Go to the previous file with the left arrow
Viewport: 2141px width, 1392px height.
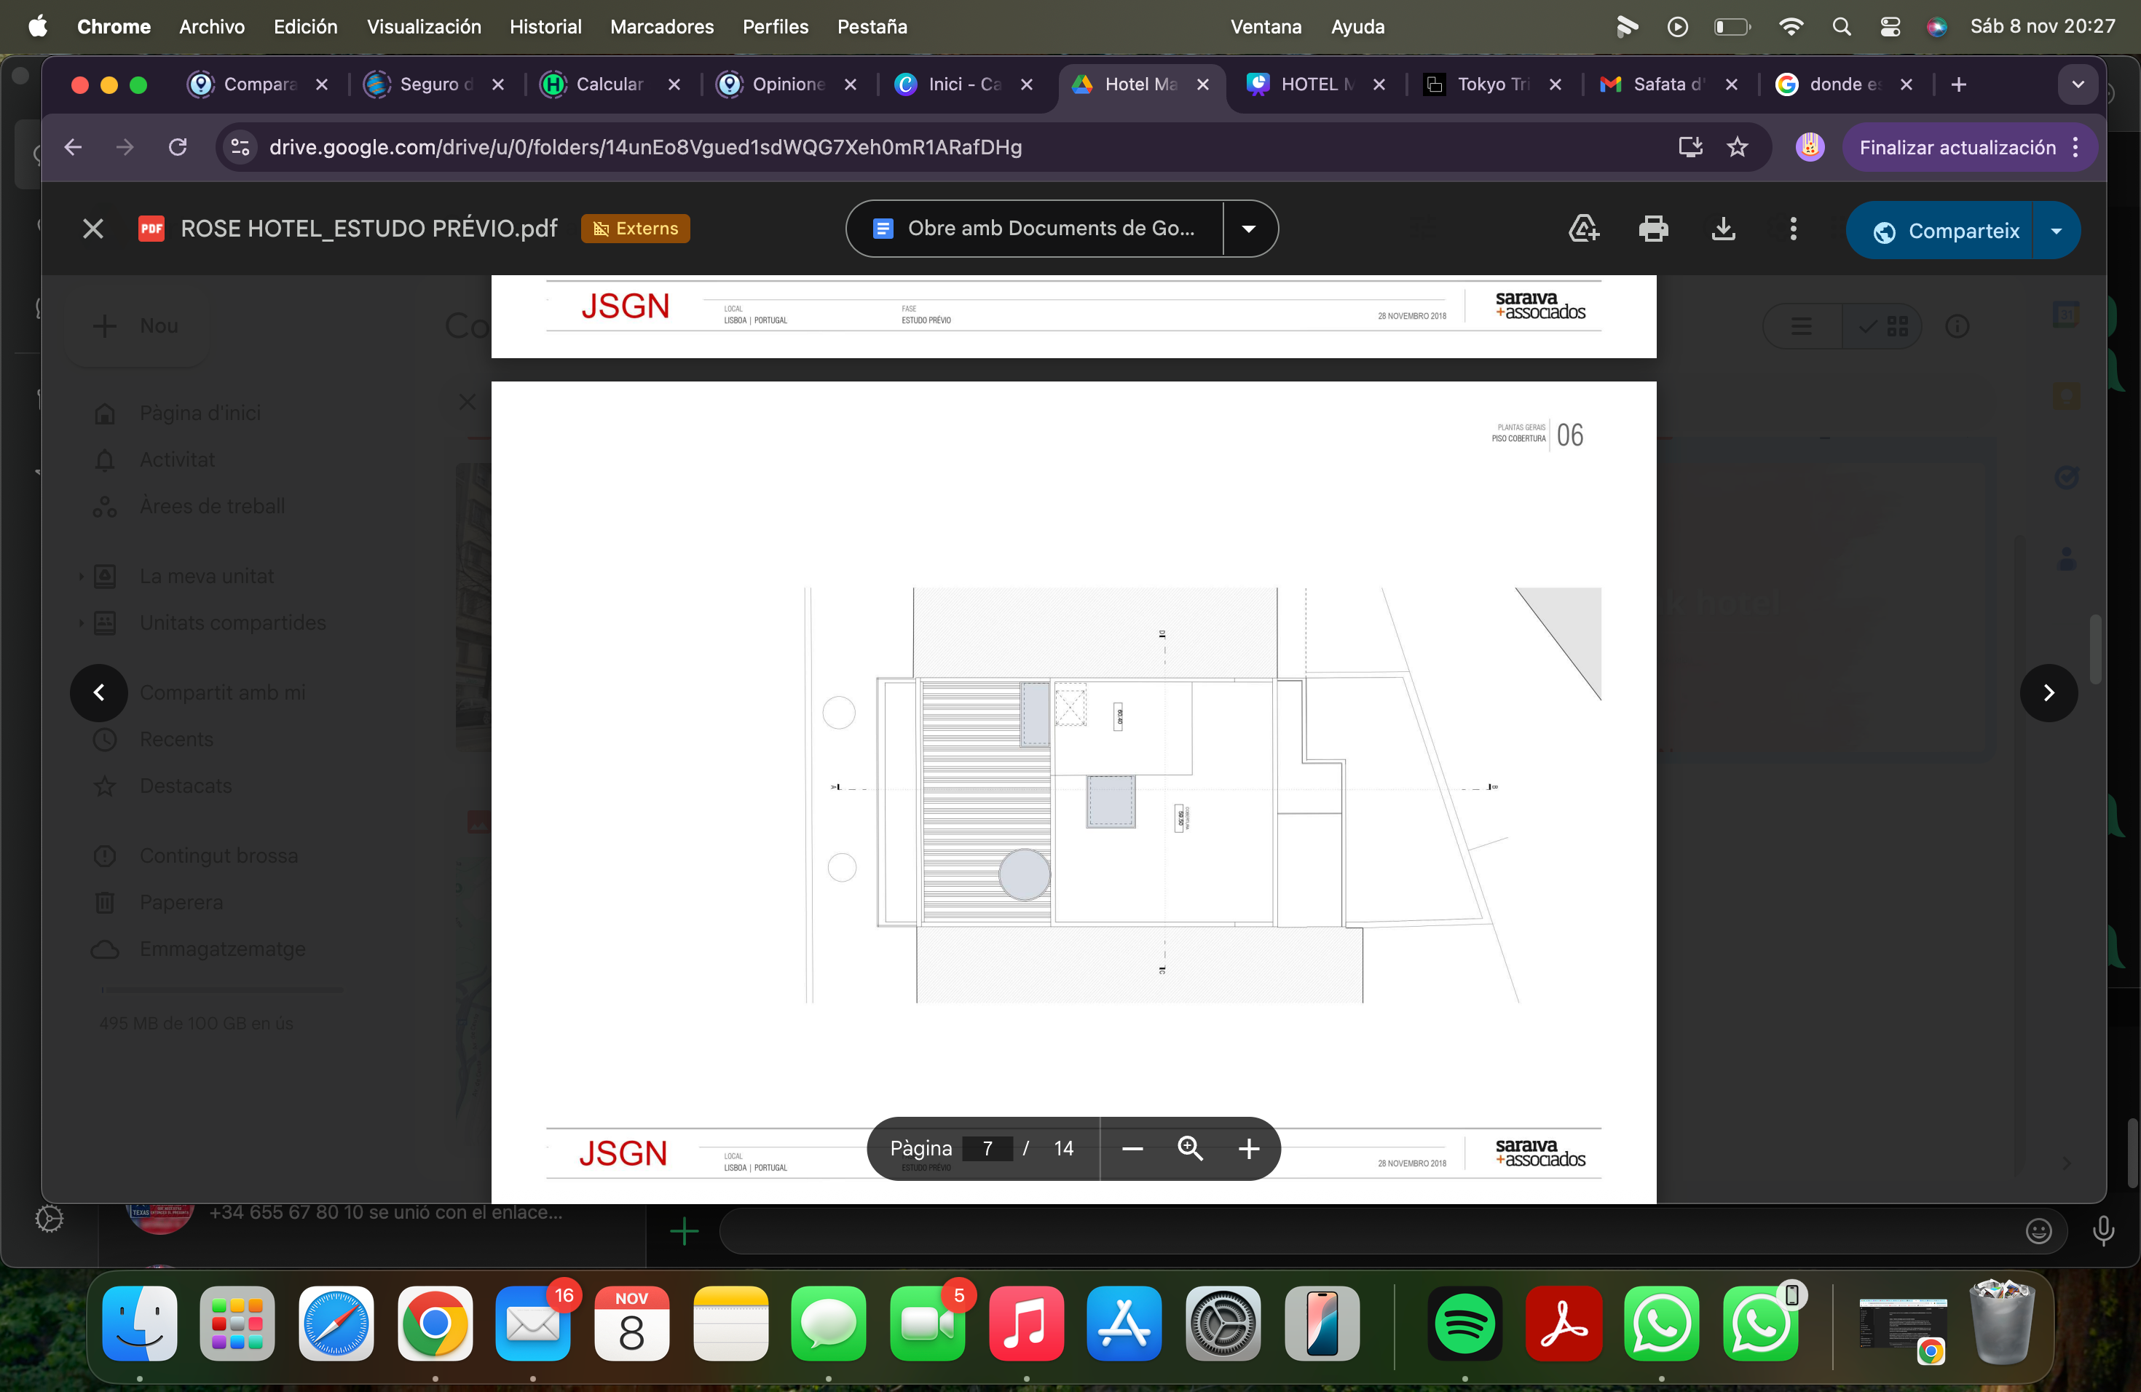tap(99, 692)
